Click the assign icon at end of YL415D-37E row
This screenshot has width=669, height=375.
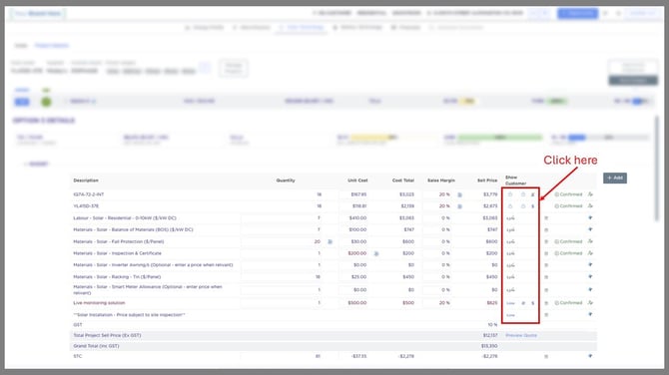590,205
